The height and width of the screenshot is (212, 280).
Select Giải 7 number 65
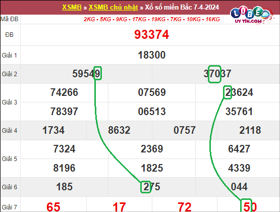pyautogui.click(x=53, y=207)
